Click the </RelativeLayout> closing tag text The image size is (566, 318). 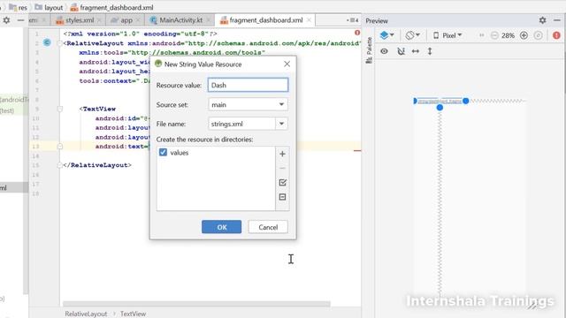(97, 165)
